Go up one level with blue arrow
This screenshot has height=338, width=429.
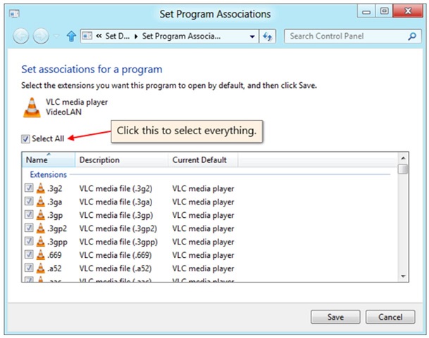(71, 36)
